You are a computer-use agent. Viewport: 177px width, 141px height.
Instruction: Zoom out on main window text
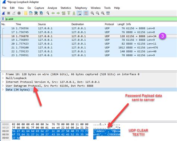[97, 13]
